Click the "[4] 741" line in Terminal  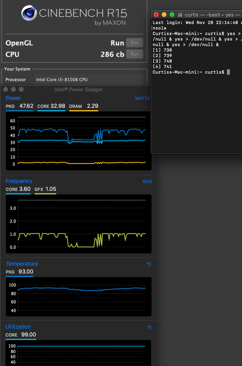click(x=162, y=67)
